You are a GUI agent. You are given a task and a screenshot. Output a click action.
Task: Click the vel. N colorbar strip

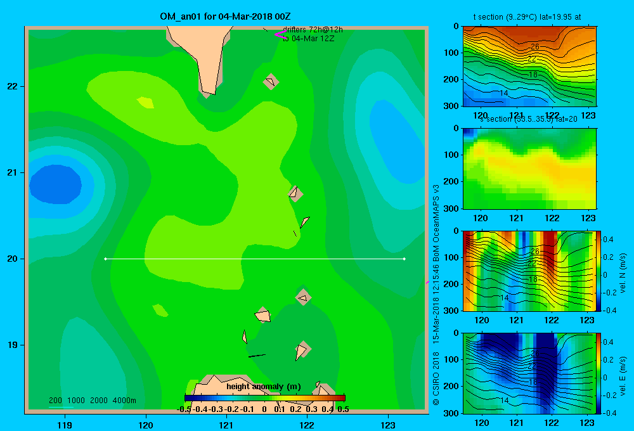598,271
